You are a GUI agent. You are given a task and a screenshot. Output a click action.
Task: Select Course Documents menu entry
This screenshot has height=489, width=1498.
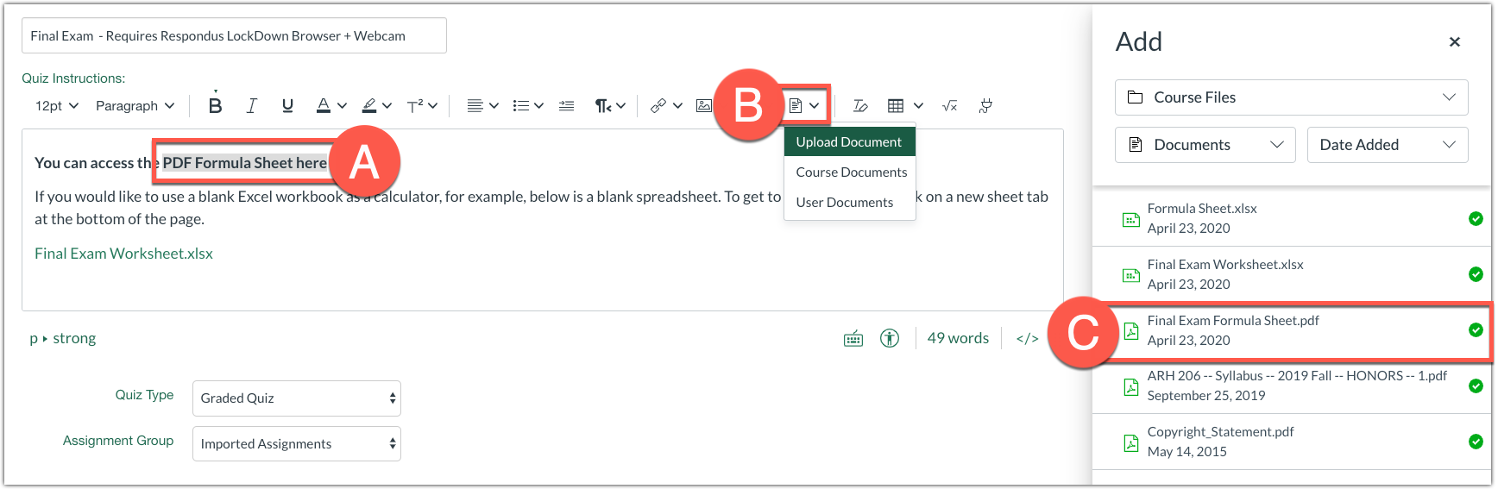click(851, 172)
